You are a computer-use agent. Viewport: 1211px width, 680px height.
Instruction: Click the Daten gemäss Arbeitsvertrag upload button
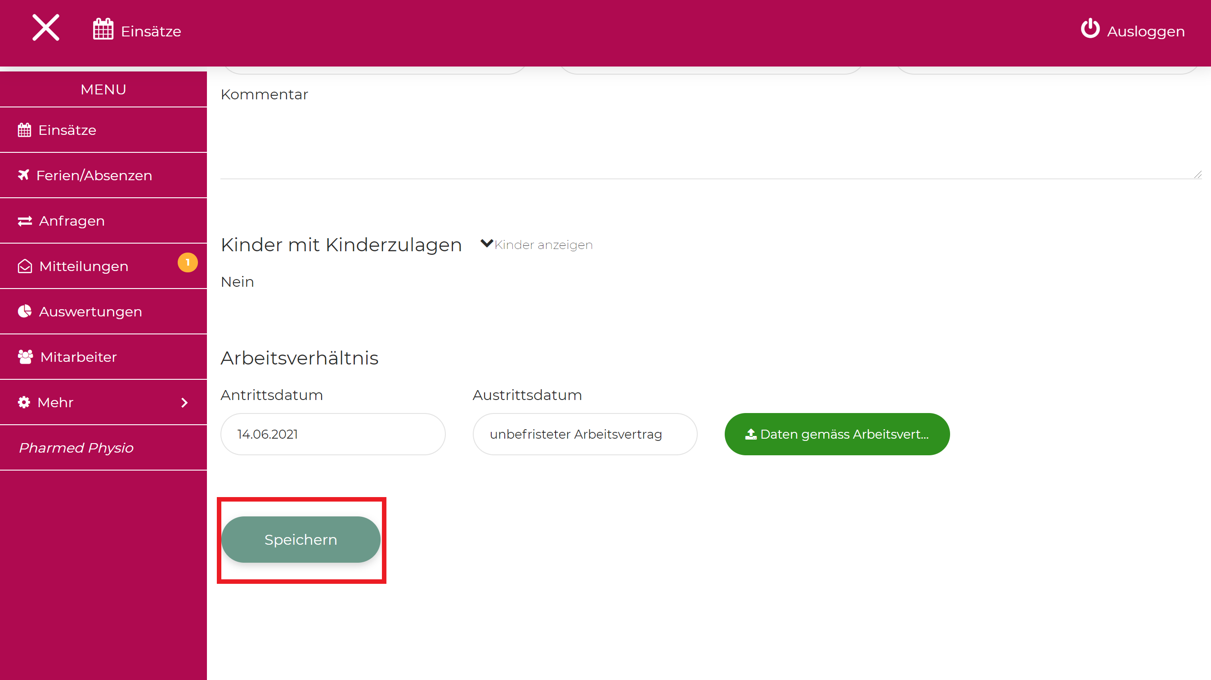tap(837, 435)
